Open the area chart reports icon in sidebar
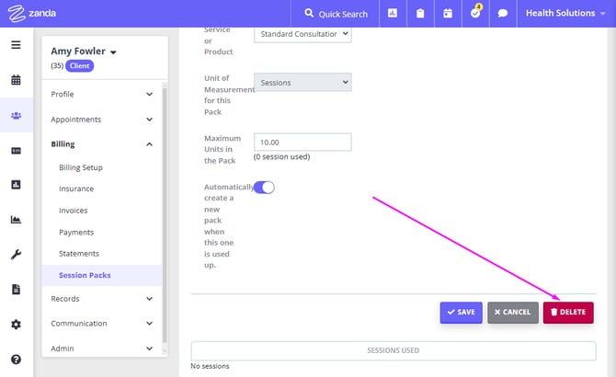The height and width of the screenshot is (377, 616). 16,220
